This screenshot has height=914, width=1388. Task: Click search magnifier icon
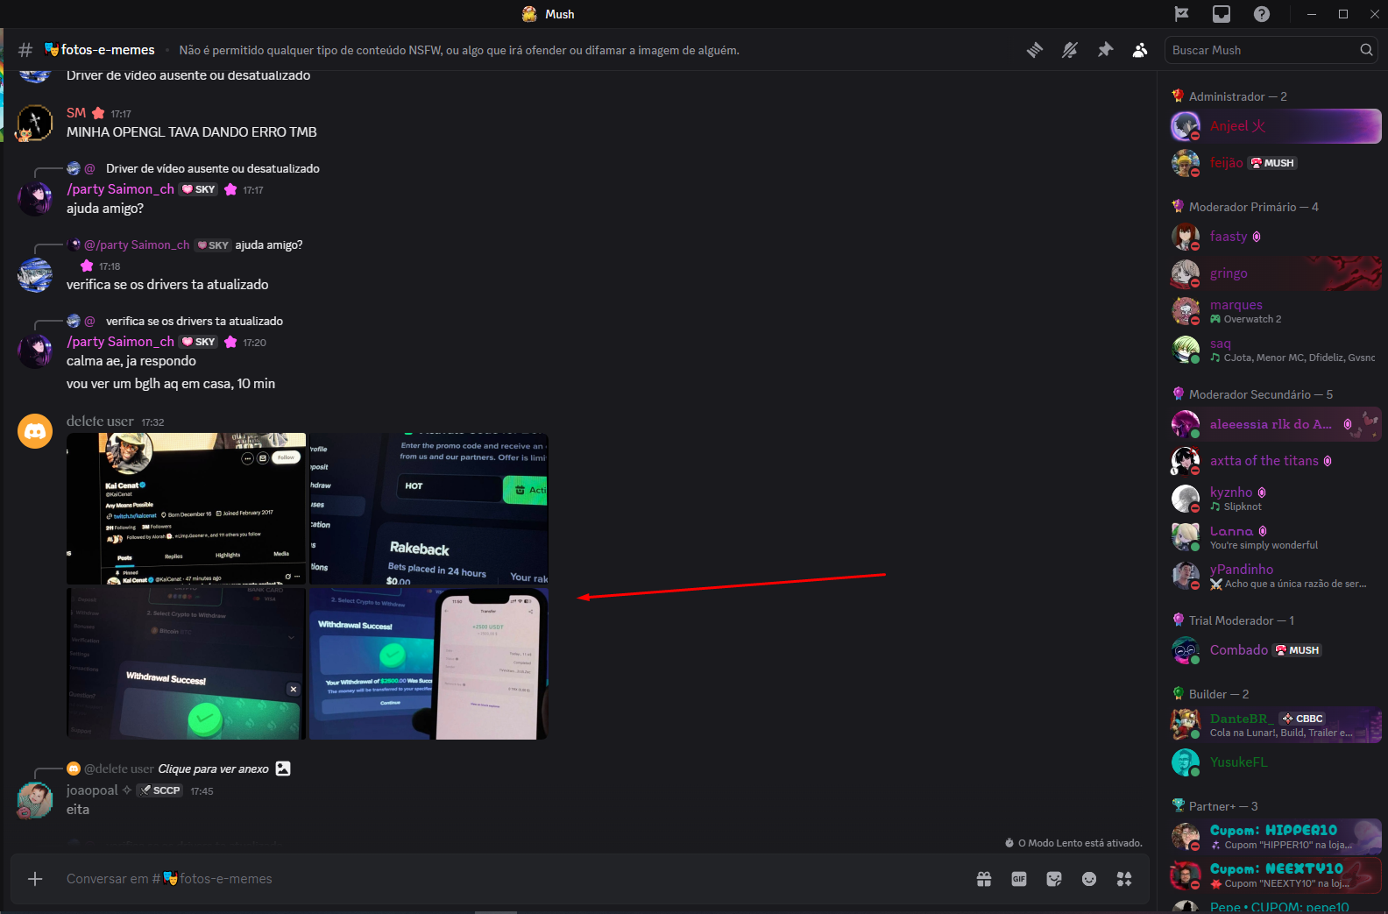tap(1366, 50)
